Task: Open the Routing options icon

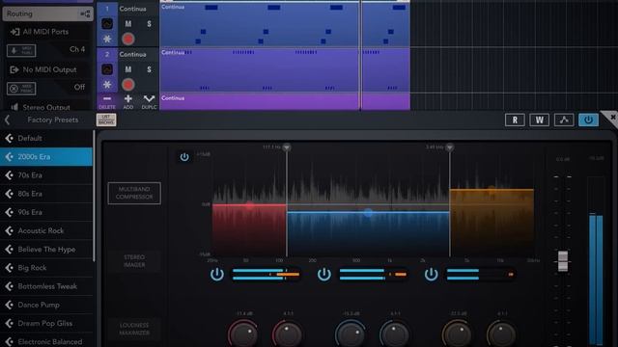Action: point(85,14)
